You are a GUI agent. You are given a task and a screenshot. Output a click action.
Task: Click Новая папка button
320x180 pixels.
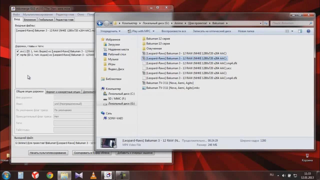pyautogui.click(x=246, y=31)
